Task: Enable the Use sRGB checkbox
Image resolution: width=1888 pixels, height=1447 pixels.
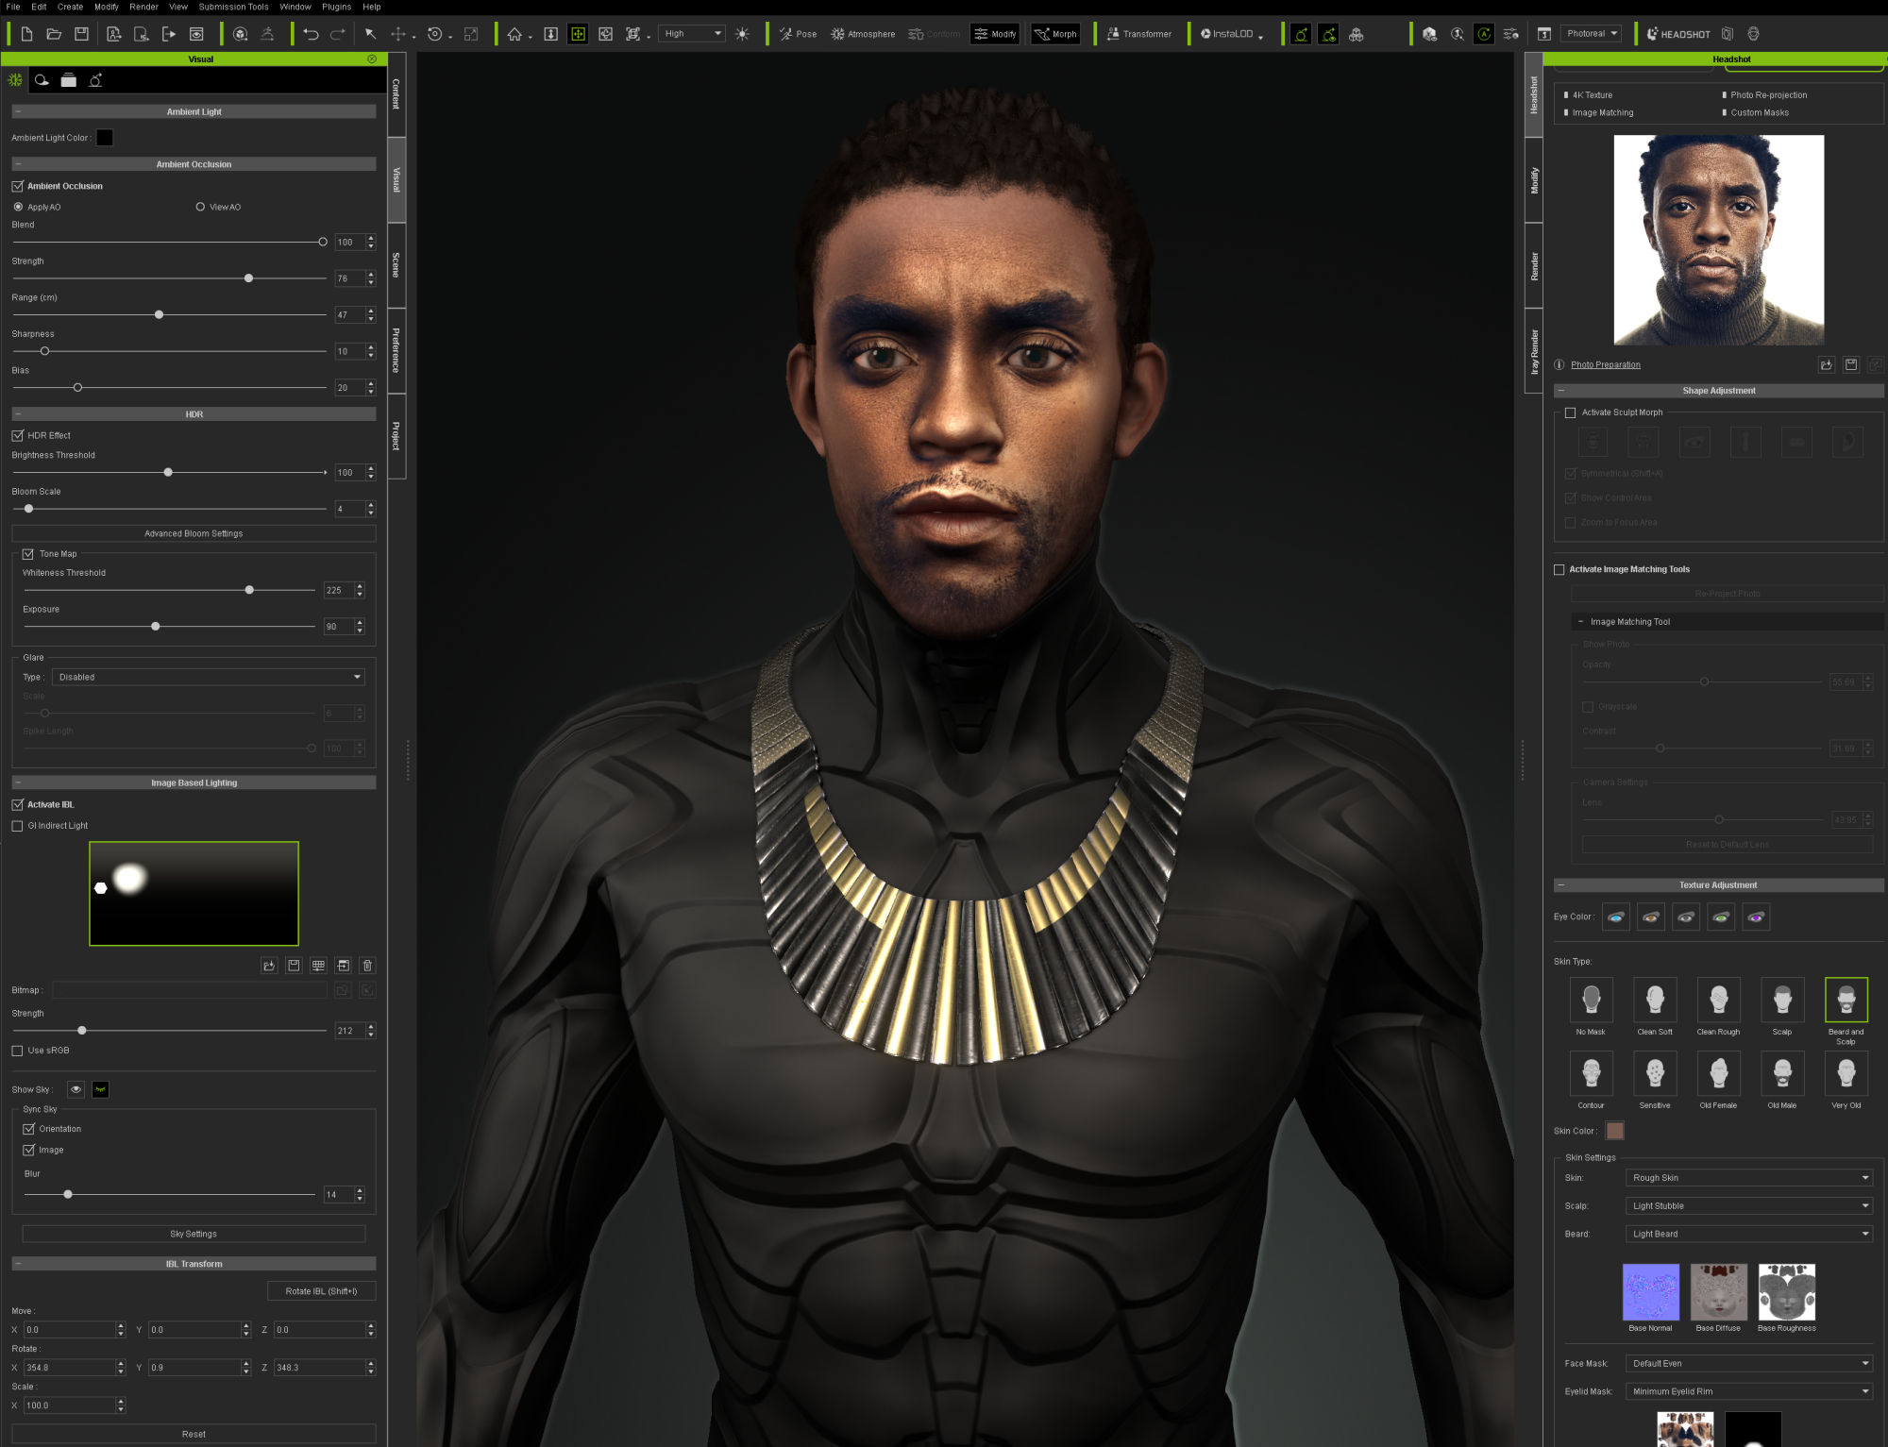Action: click(17, 1051)
